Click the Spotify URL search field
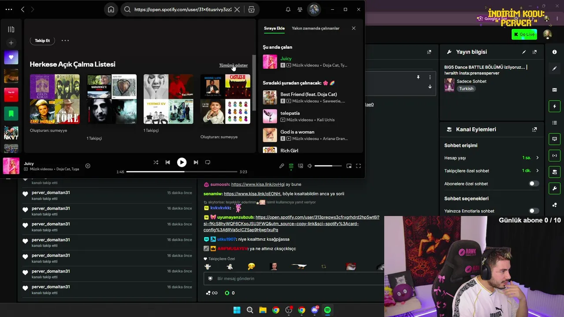The height and width of the screenshot is (317, 564). pyautogui.click(x=182, y=9)
